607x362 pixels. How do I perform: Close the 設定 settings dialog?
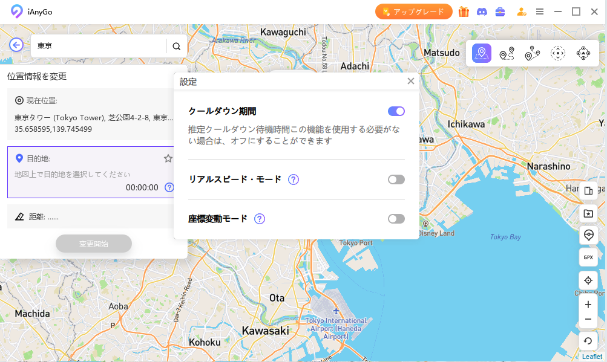point(411,81)
